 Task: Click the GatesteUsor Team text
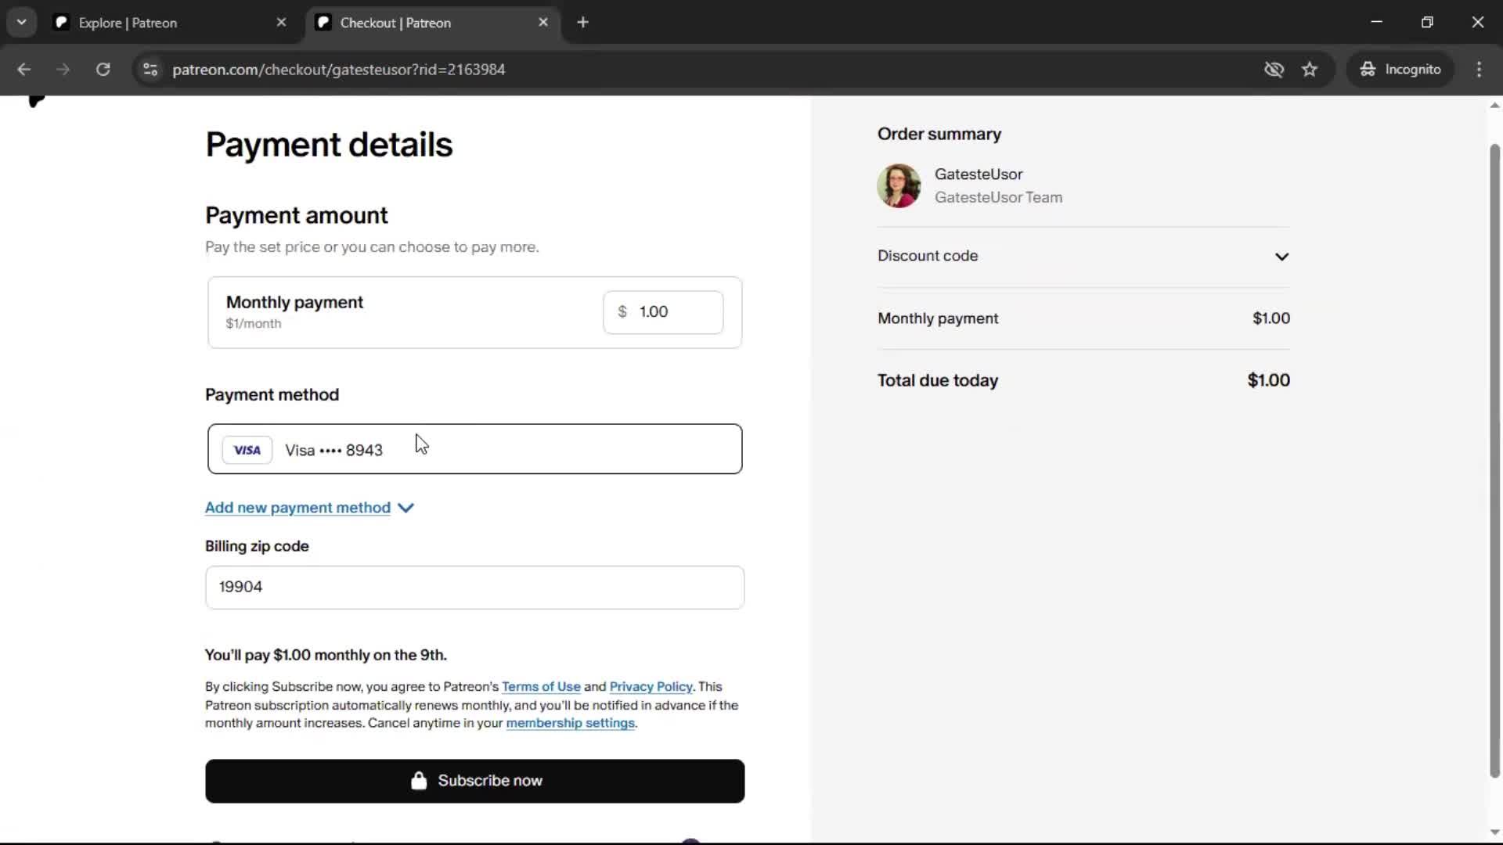tap(998, 198)
